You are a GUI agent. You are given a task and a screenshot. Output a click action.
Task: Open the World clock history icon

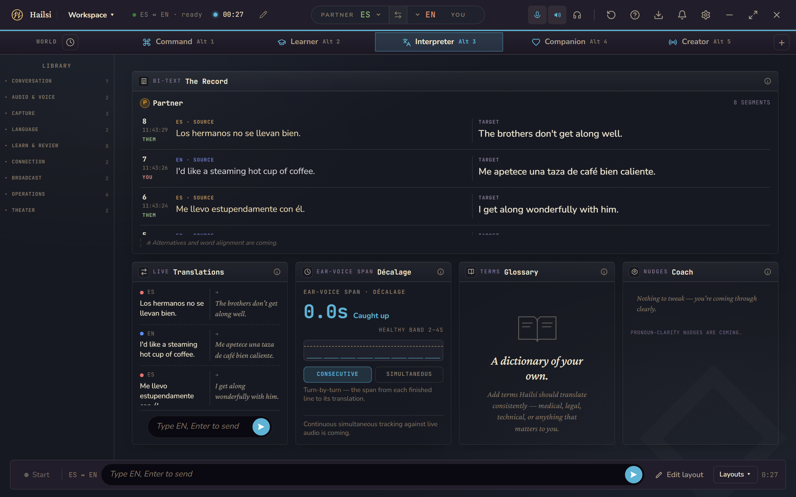point(70,42)
